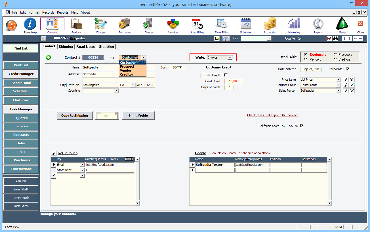Filter by Contact Group funnel icon

[x=352, y=85]
